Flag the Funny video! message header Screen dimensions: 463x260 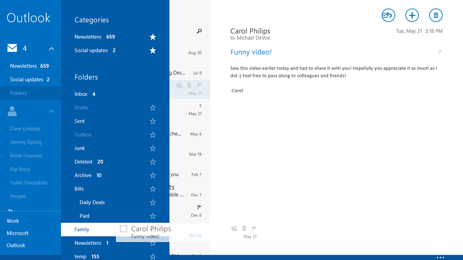click(440, 52)
